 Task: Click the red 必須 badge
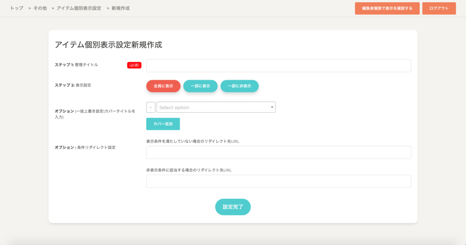[x=134, y=65]
